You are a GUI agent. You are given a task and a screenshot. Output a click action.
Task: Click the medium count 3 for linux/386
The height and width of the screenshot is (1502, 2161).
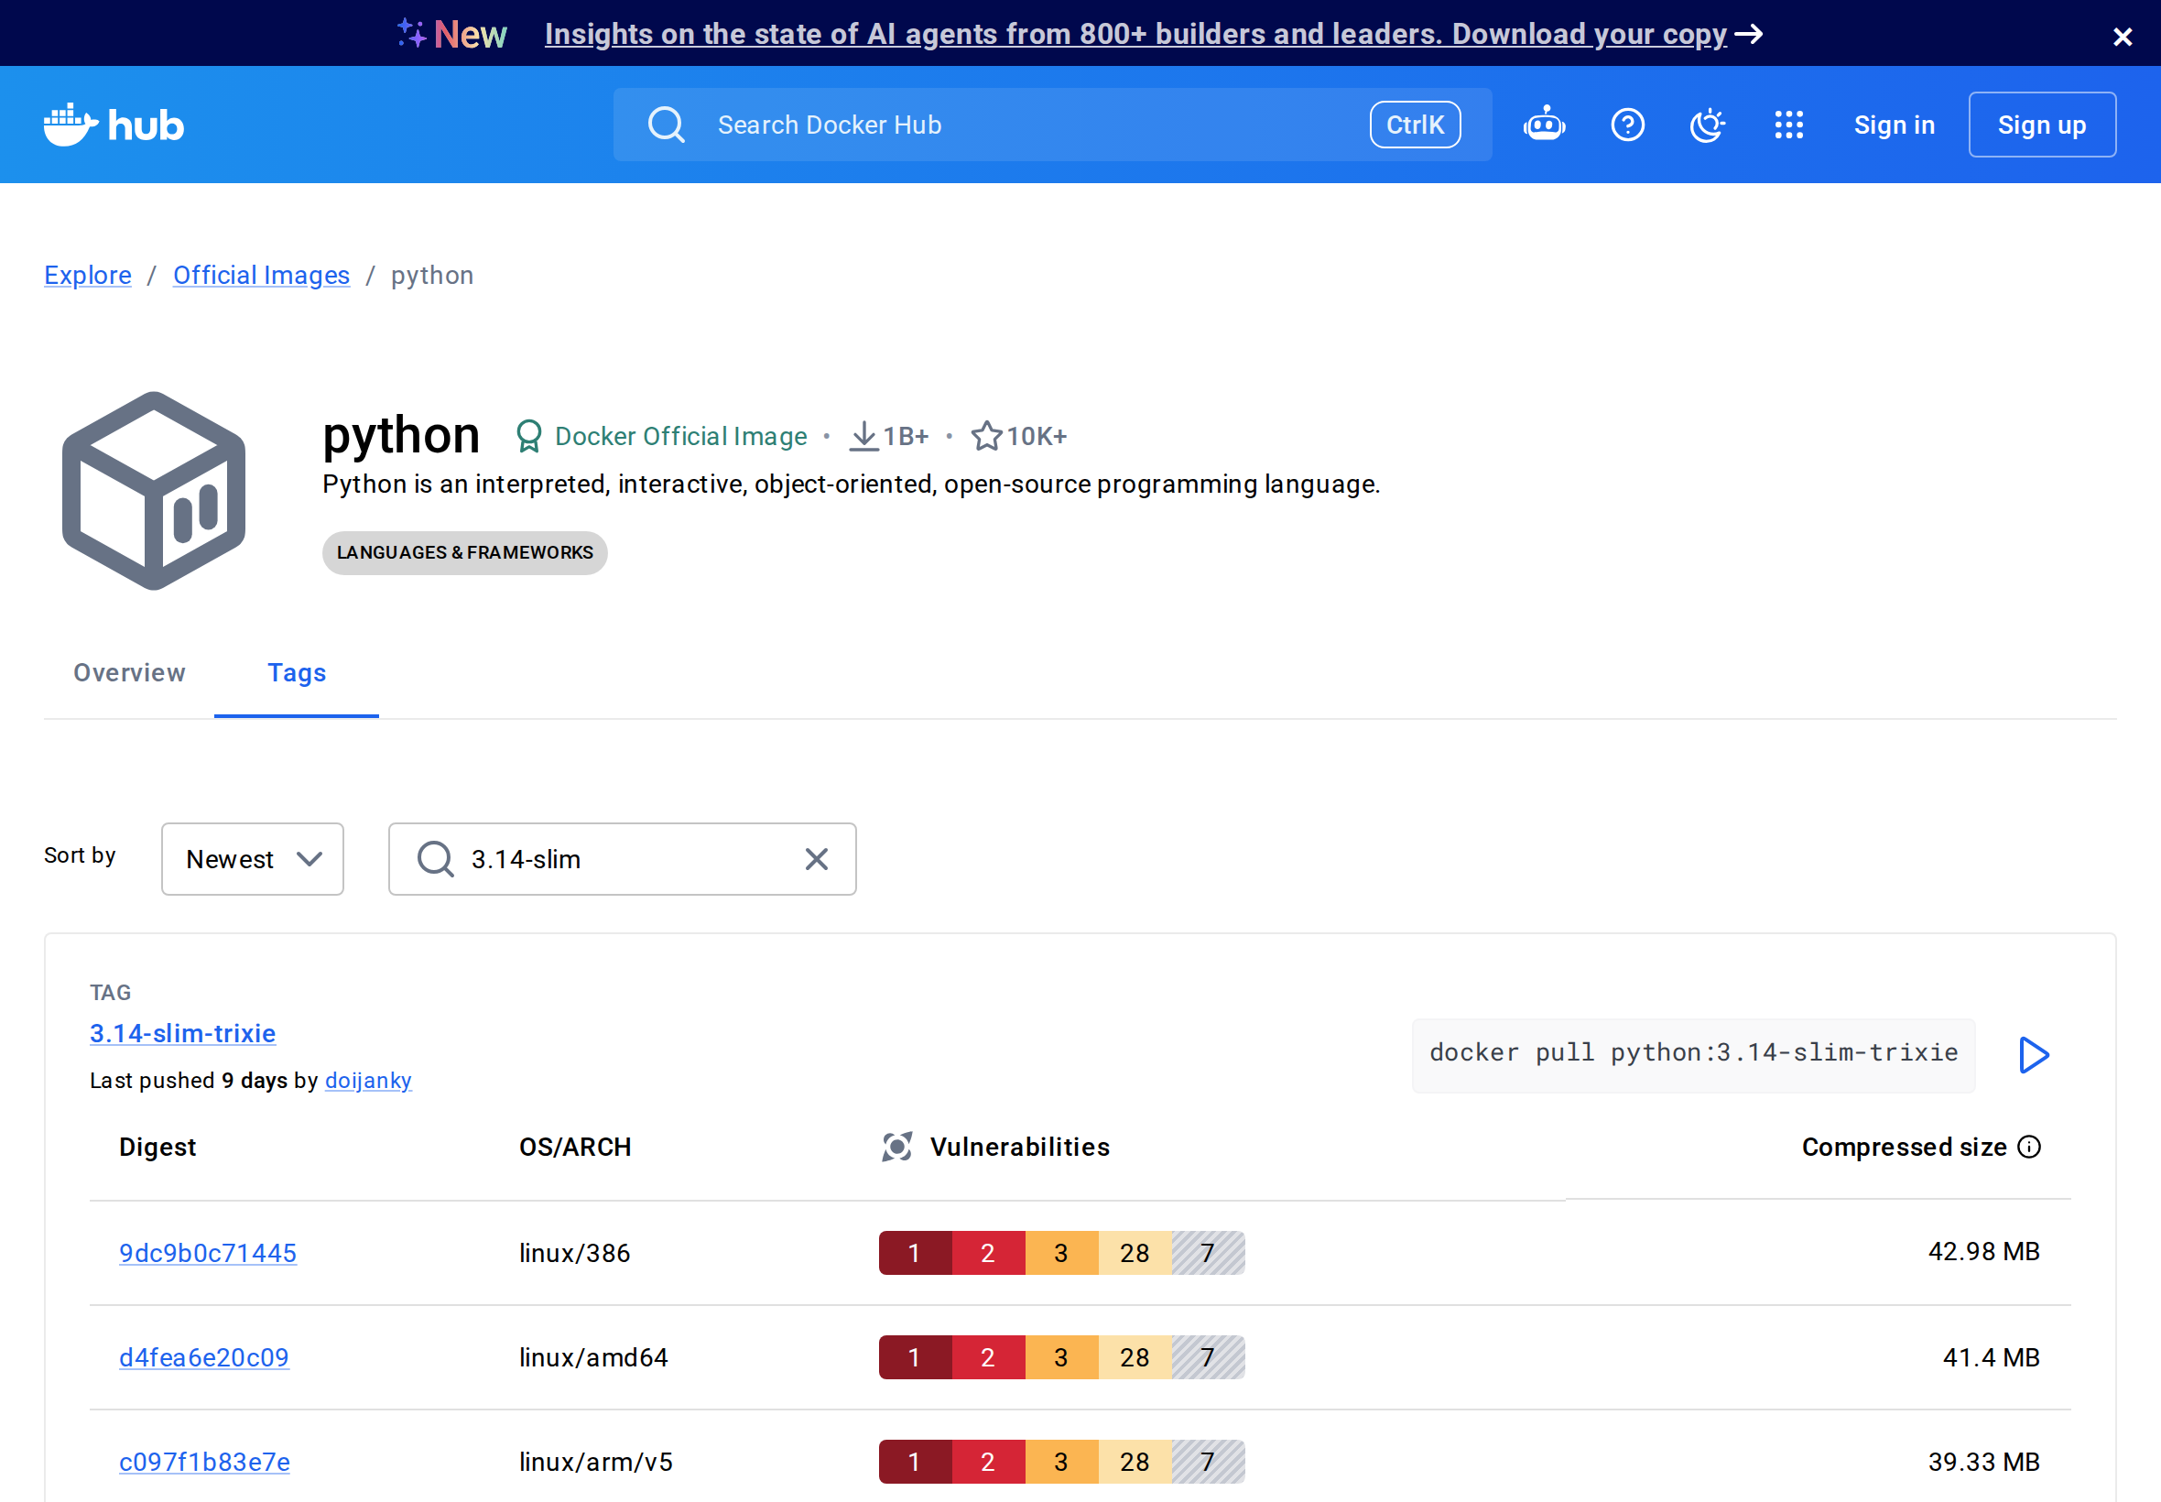click(x=1061, y=1253)
